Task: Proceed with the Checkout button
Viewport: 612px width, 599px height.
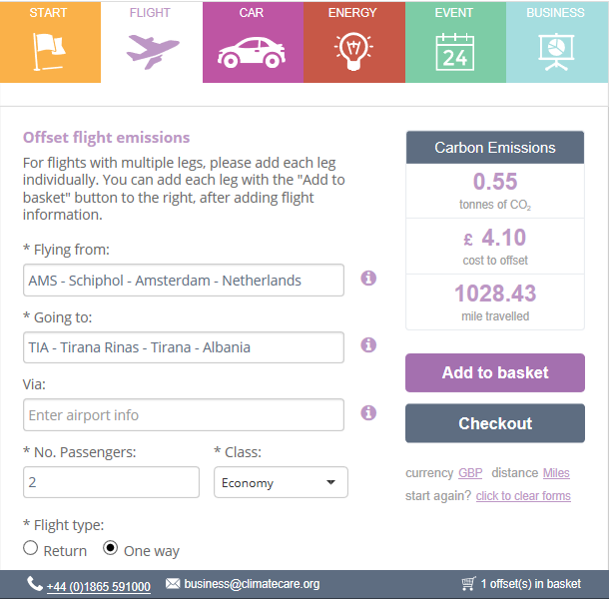Action: click(x=495, y=423)
